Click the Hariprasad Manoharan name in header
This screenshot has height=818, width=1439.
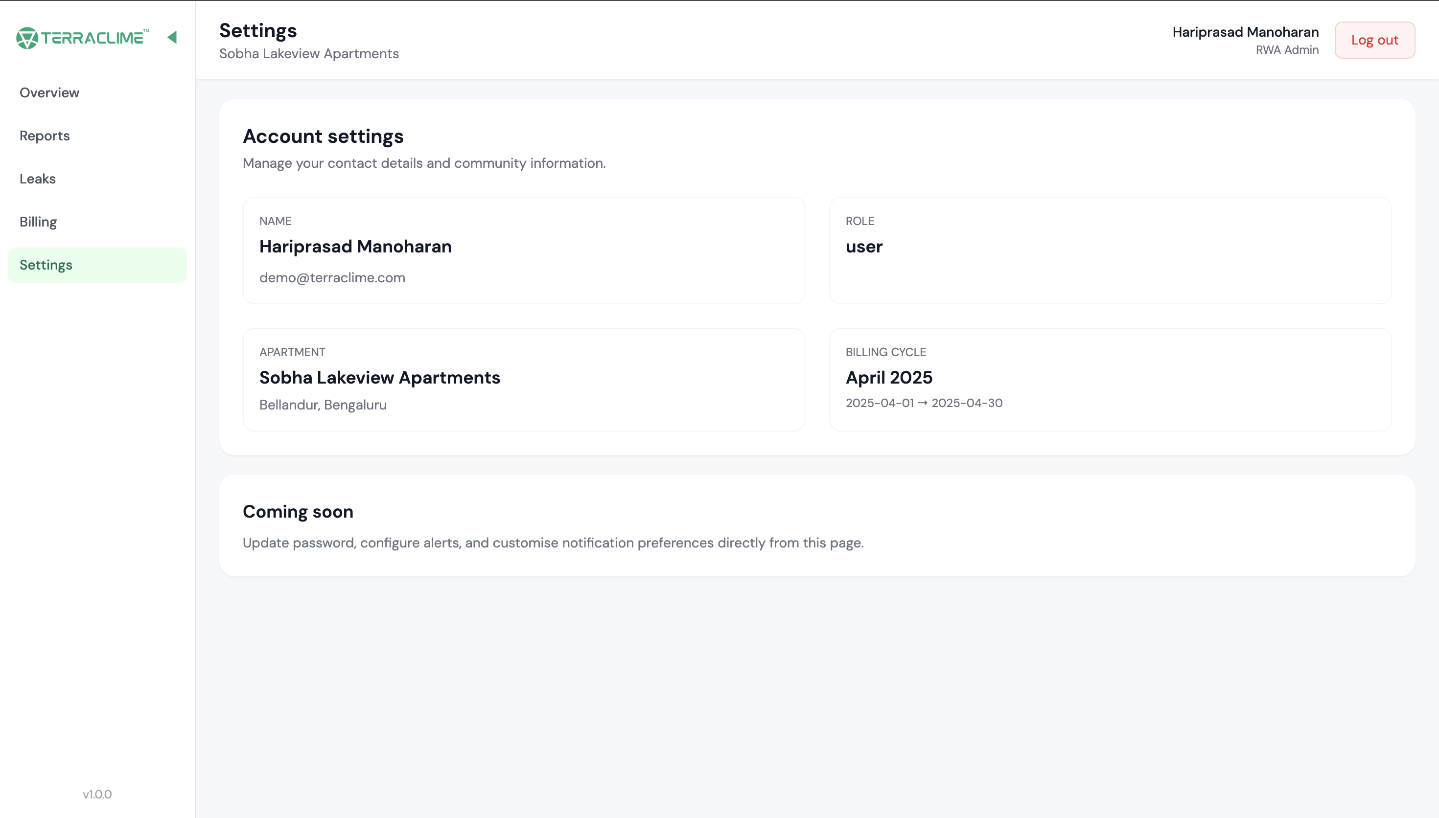click(x=1245, y=32)
